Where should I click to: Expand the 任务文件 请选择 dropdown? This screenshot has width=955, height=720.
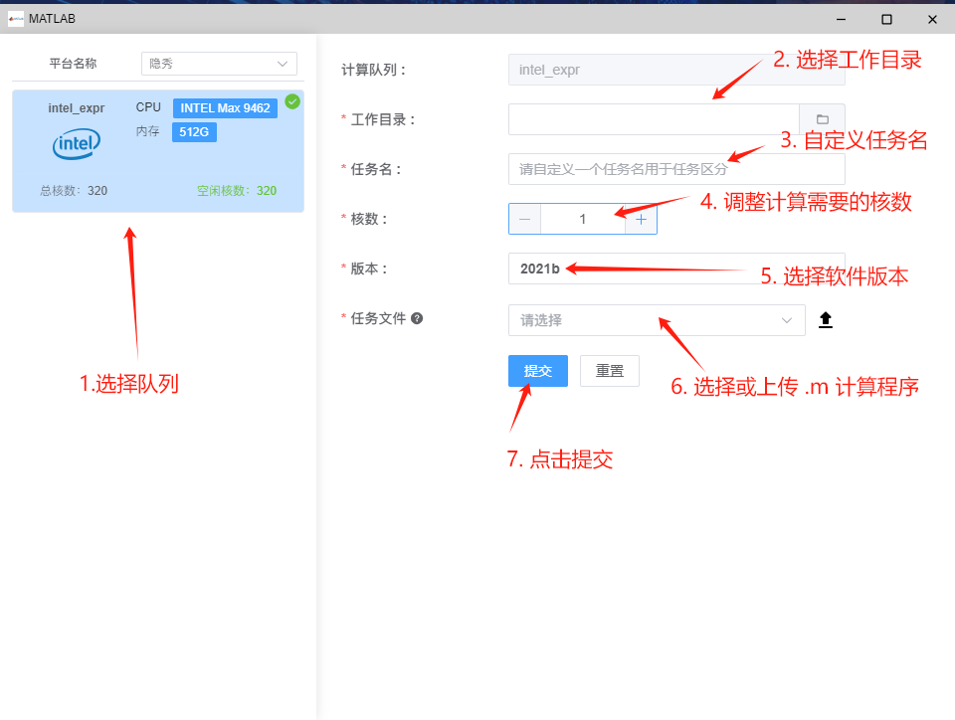(657, 319)
